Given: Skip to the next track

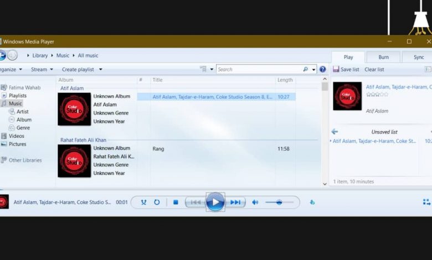Looking at the screenshot, I should [235, 202].
